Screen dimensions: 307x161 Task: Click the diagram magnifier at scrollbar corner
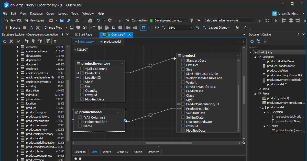point(244,143)
